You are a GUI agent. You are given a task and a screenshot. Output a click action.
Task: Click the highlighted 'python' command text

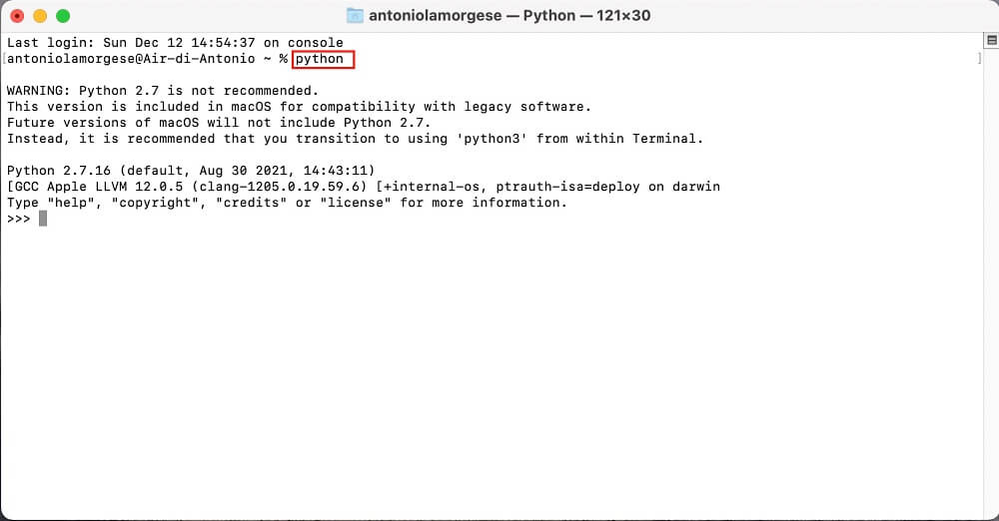point(320,59)
